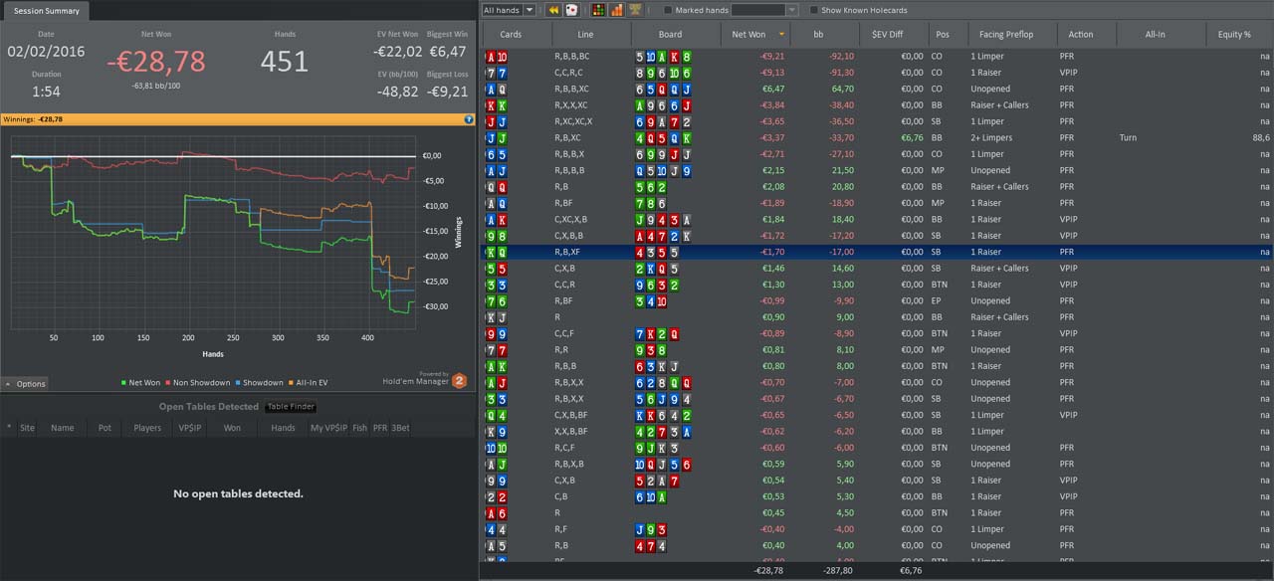Click the 88,6 equity value
Image resolution: width=1274 pixels, height=581 pixels.
[x=1260, y=137]
